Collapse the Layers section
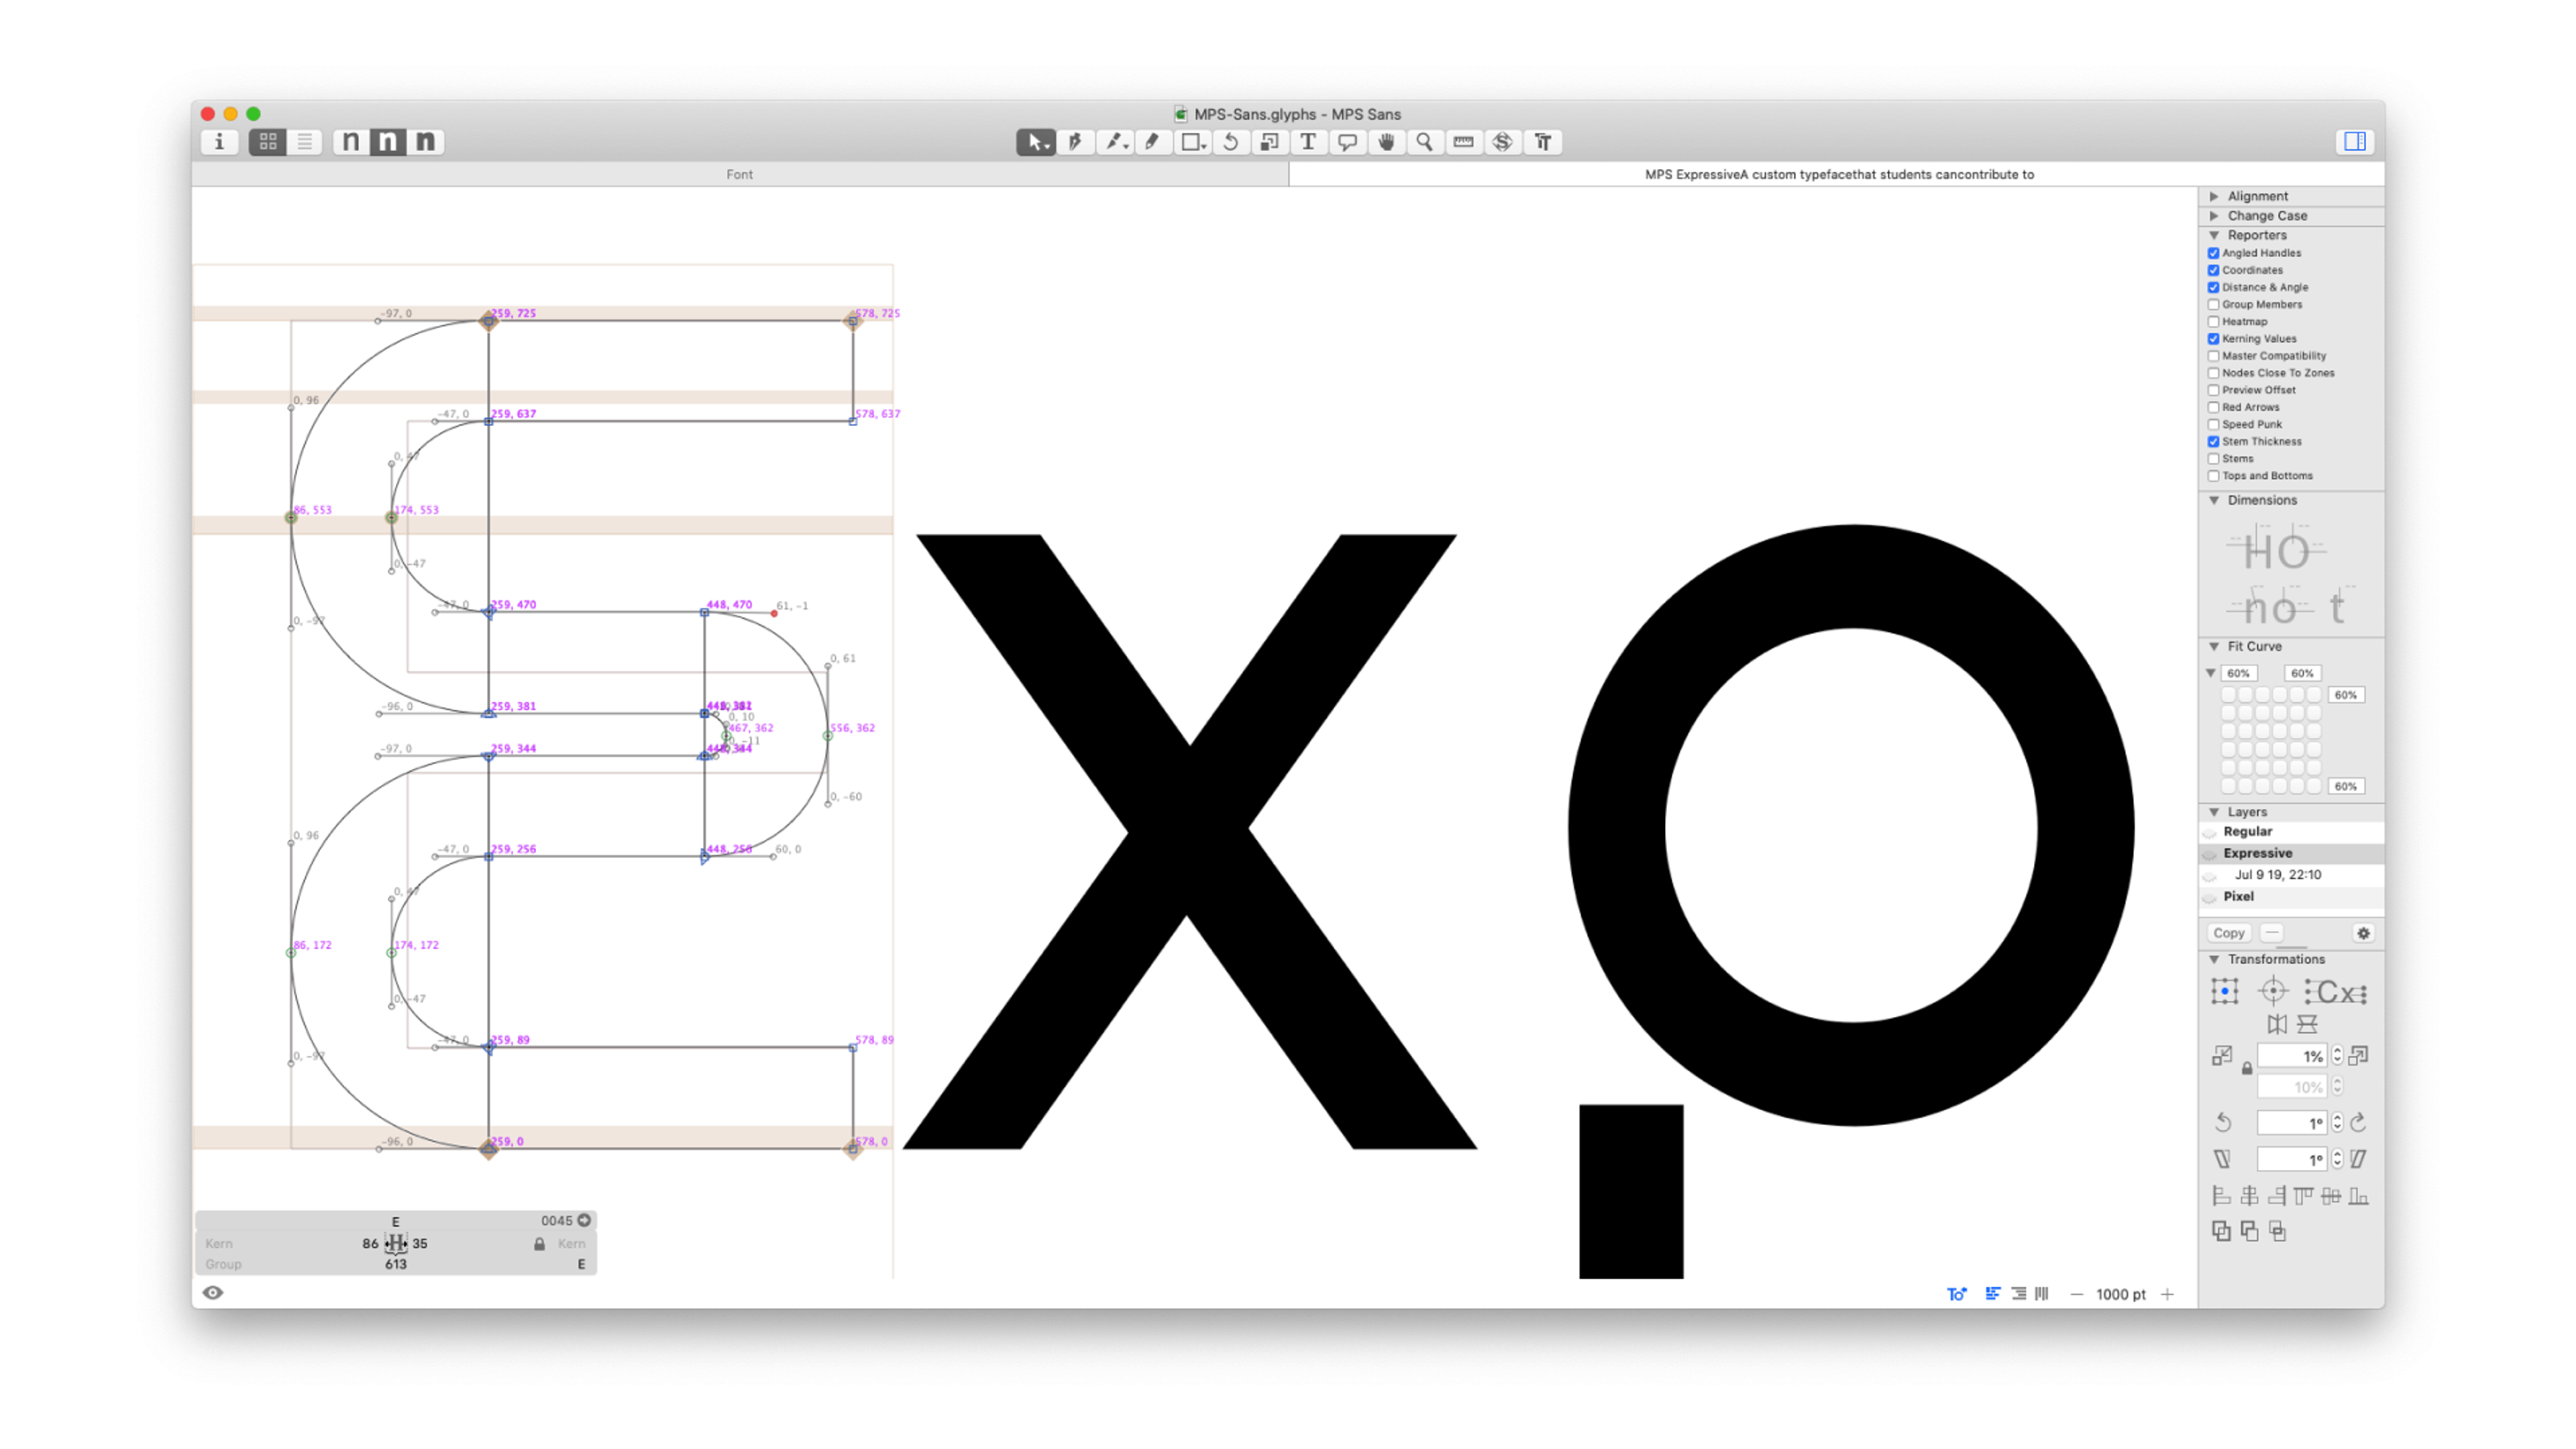 (2214, 812)
